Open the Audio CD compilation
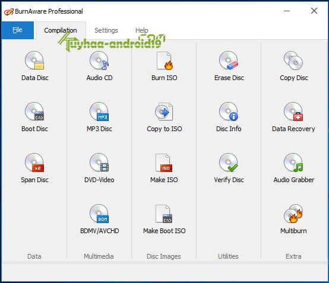The height and width of the screenshot is (283, 329). (99, 66)
